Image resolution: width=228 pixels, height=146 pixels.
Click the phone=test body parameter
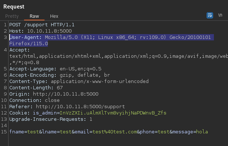point(155,132)
